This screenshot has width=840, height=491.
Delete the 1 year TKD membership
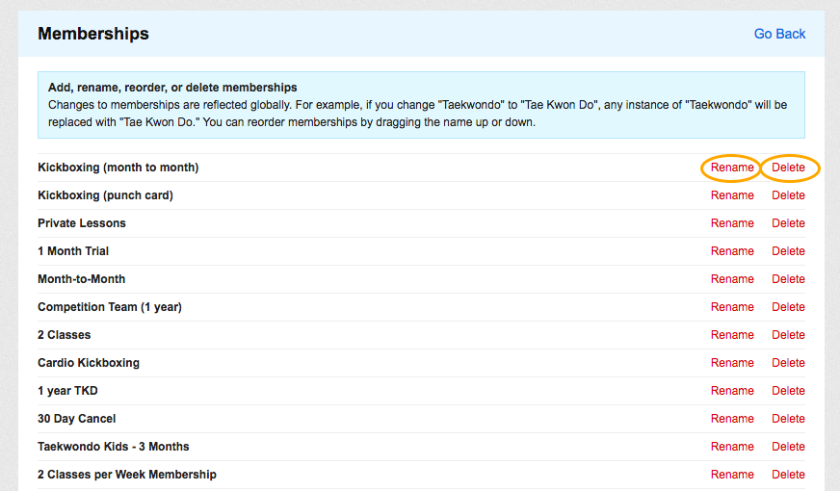click(788, 390)
